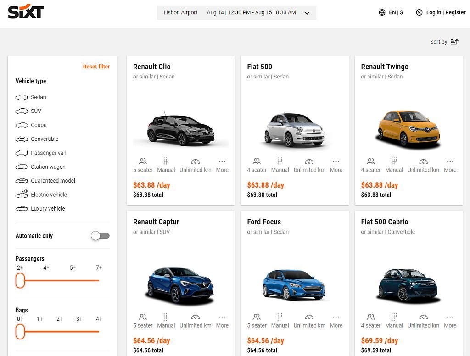Expand the rental location and dates dropdown
This screenshot has height=356, width=470.
[x=307, y=12]
